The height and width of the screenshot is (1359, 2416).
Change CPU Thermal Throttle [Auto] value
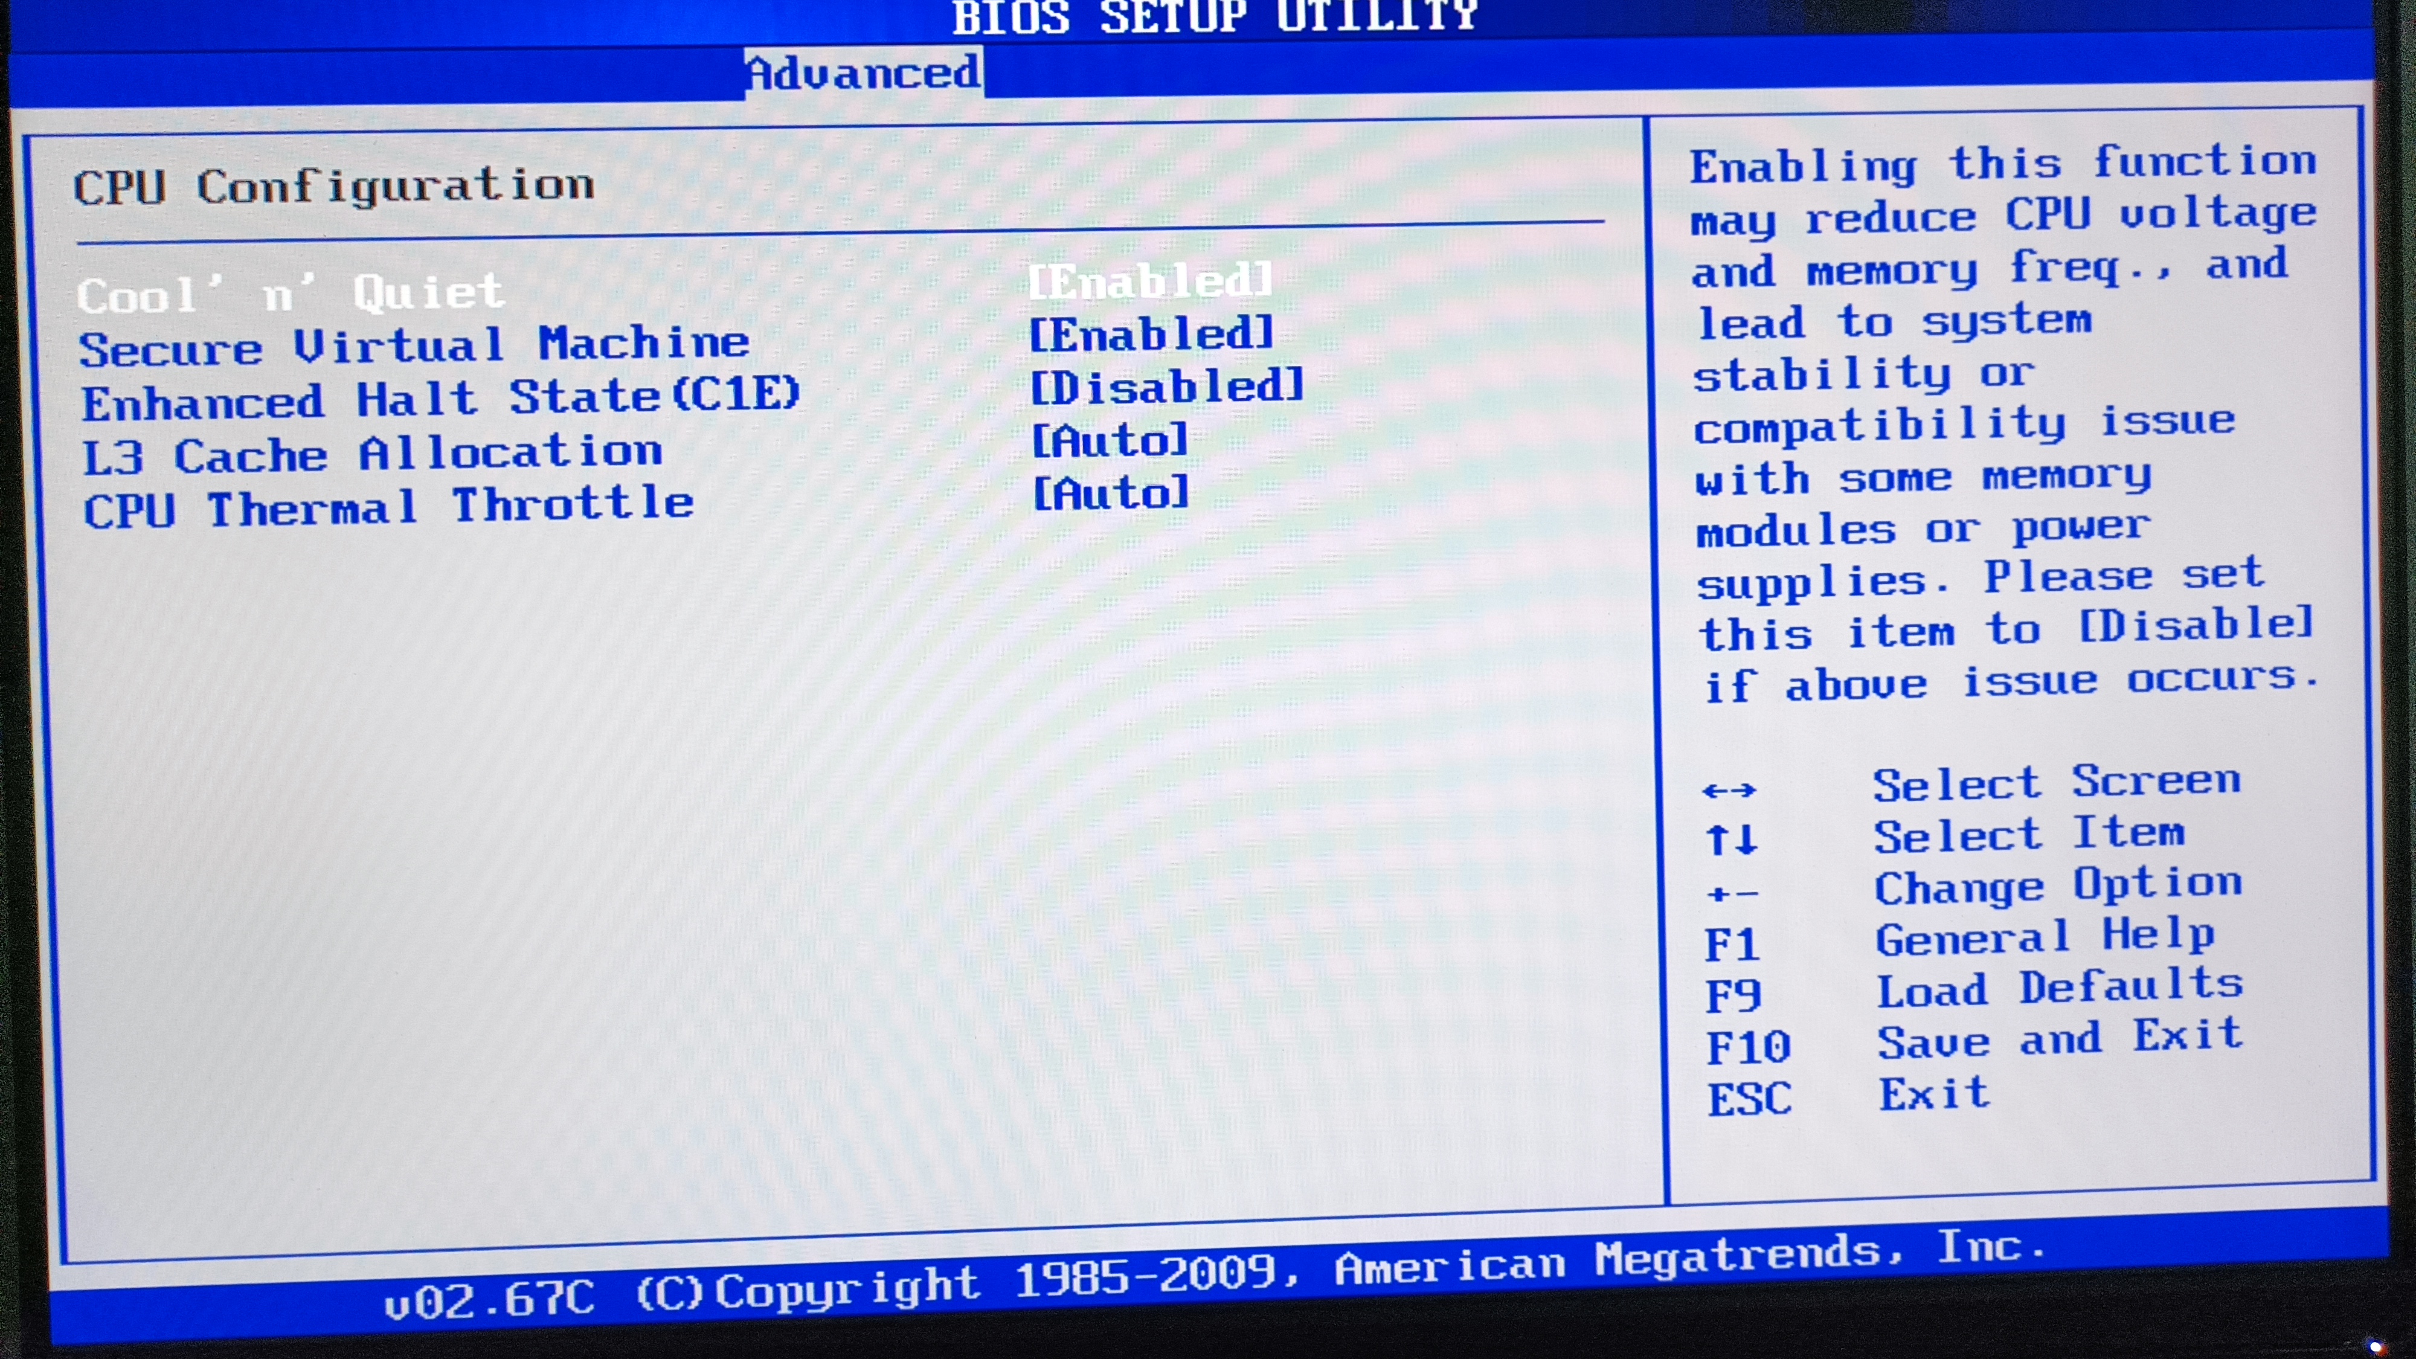(1111, 492)
